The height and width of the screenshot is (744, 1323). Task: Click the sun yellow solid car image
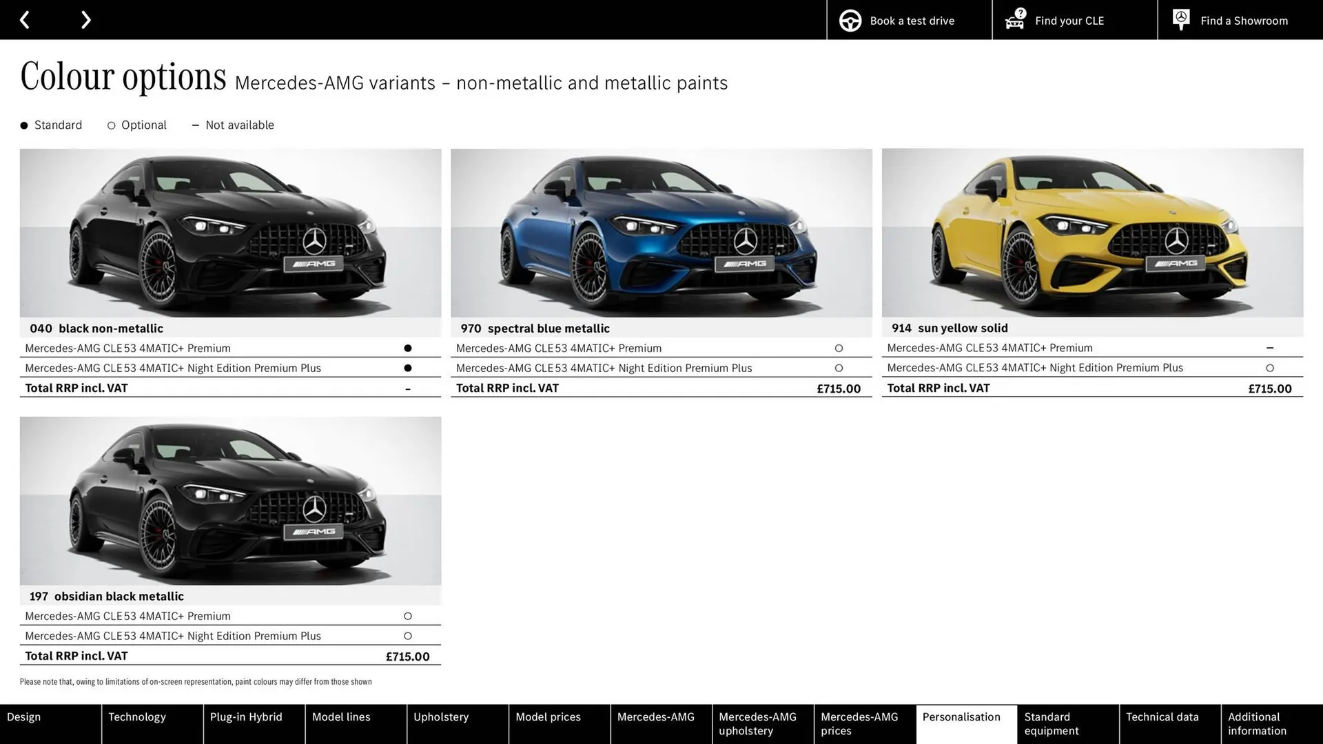1091,233
